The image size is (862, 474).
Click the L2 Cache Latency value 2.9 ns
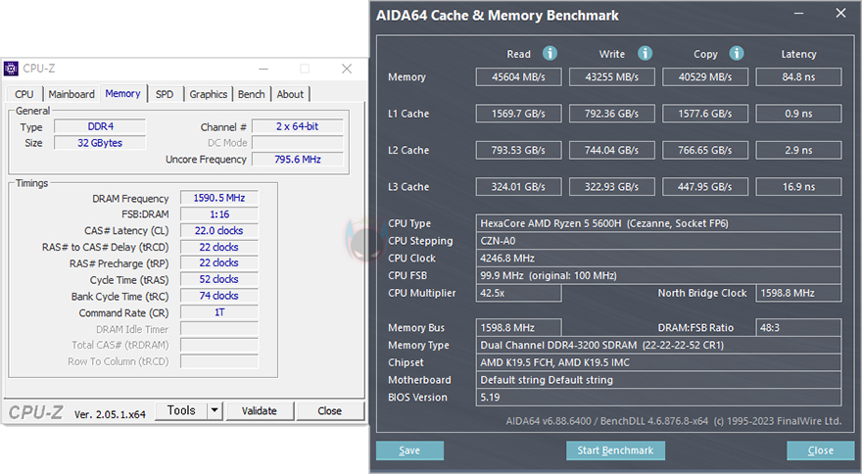coord(798,150)
